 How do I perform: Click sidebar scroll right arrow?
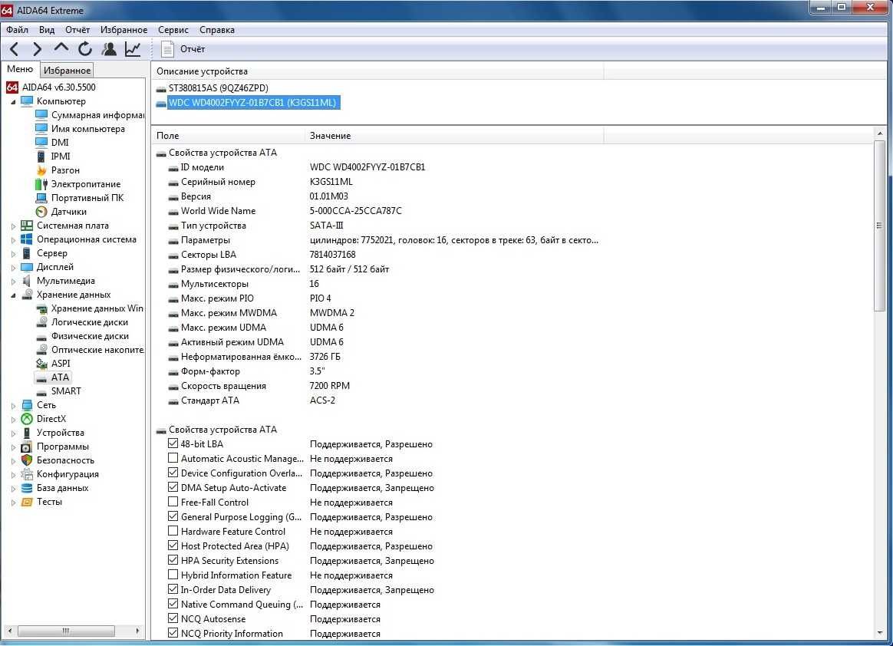coord(137,631)
